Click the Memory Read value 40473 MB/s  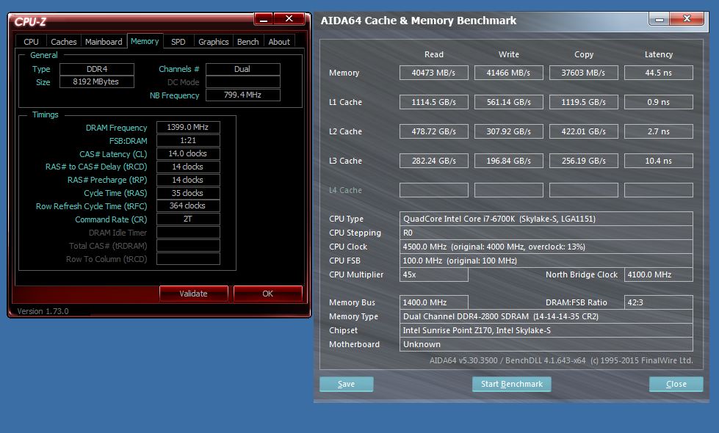click(x=434, y=73)
